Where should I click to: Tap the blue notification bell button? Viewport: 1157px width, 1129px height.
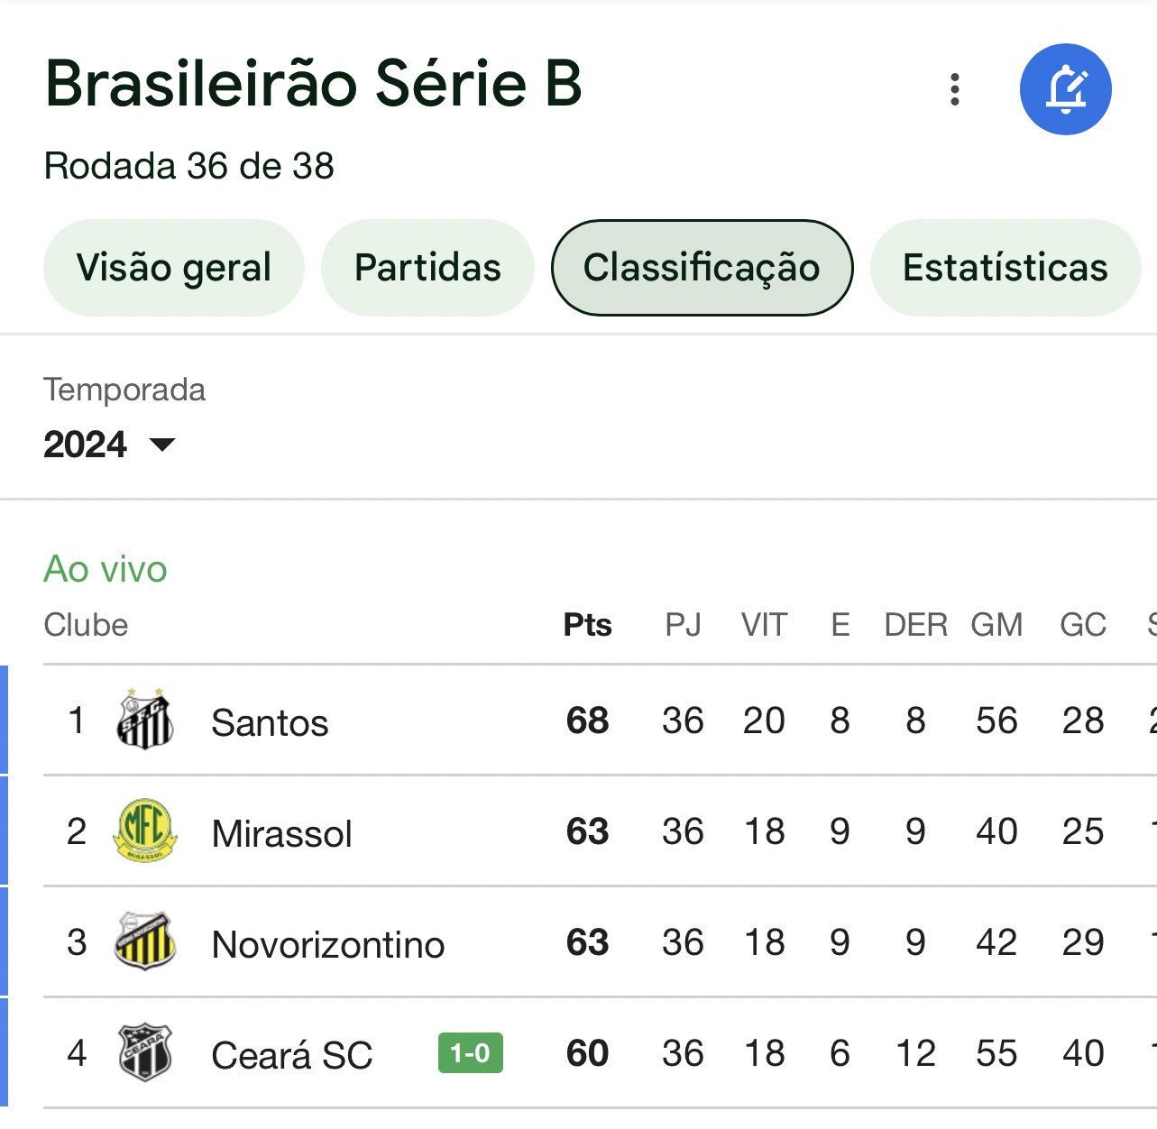[x=1066, y=89]
